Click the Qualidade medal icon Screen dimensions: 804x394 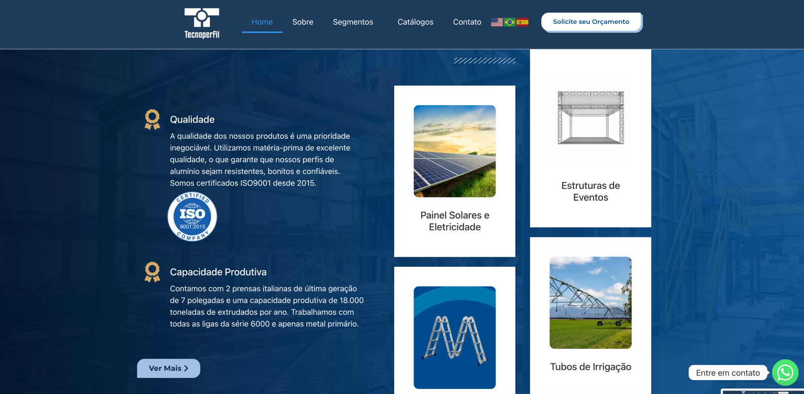152,120
